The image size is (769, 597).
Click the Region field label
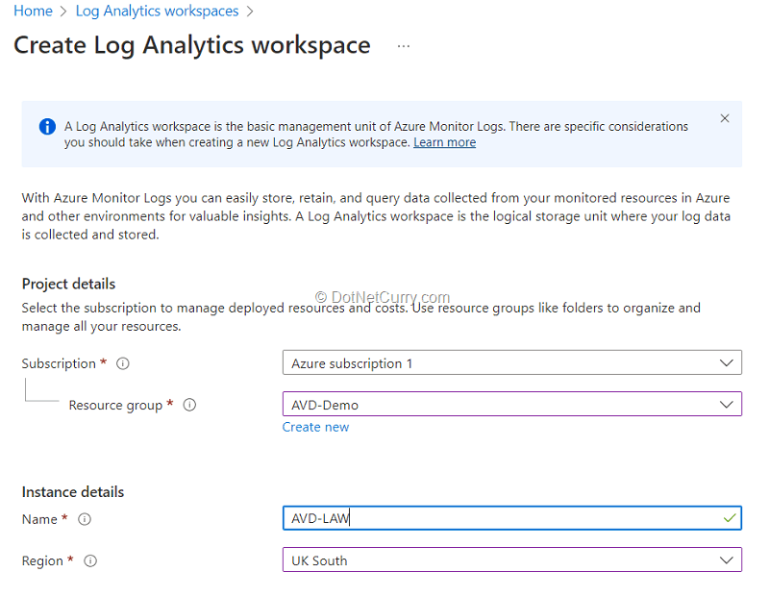tap(42, 560)
